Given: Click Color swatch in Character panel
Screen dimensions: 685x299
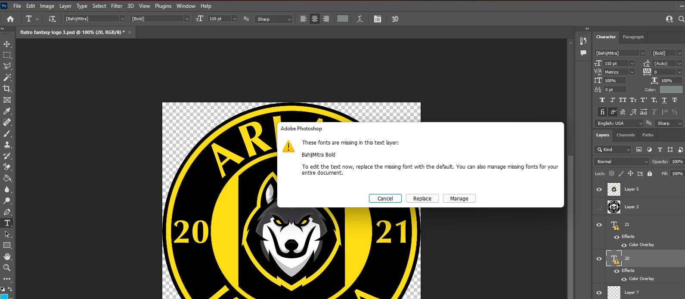Looking at the screenshot, I should (x=671, y=89).
